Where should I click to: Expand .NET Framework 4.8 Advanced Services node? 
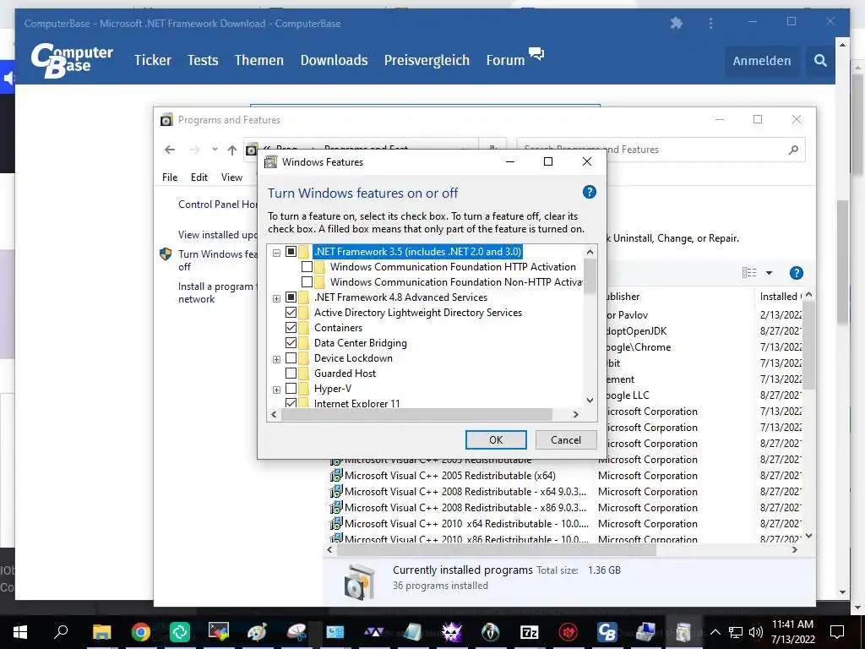tap(276, 298)
